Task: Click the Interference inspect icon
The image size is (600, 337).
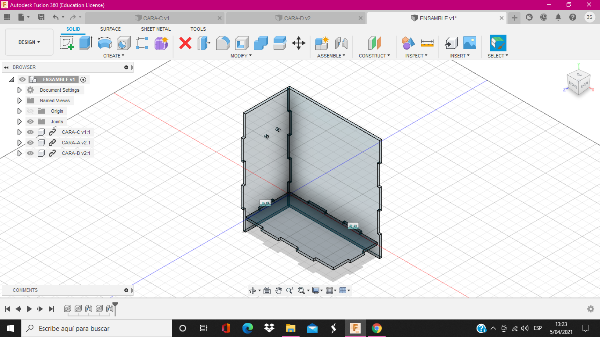Action: click(x=408, y=43)
